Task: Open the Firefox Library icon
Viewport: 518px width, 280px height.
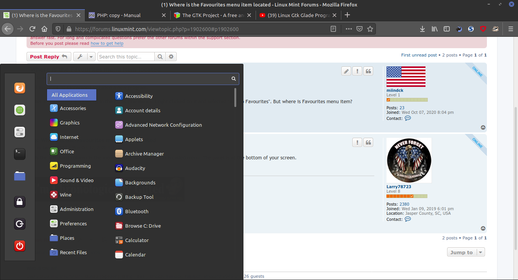Action: [x=435, y=29]
